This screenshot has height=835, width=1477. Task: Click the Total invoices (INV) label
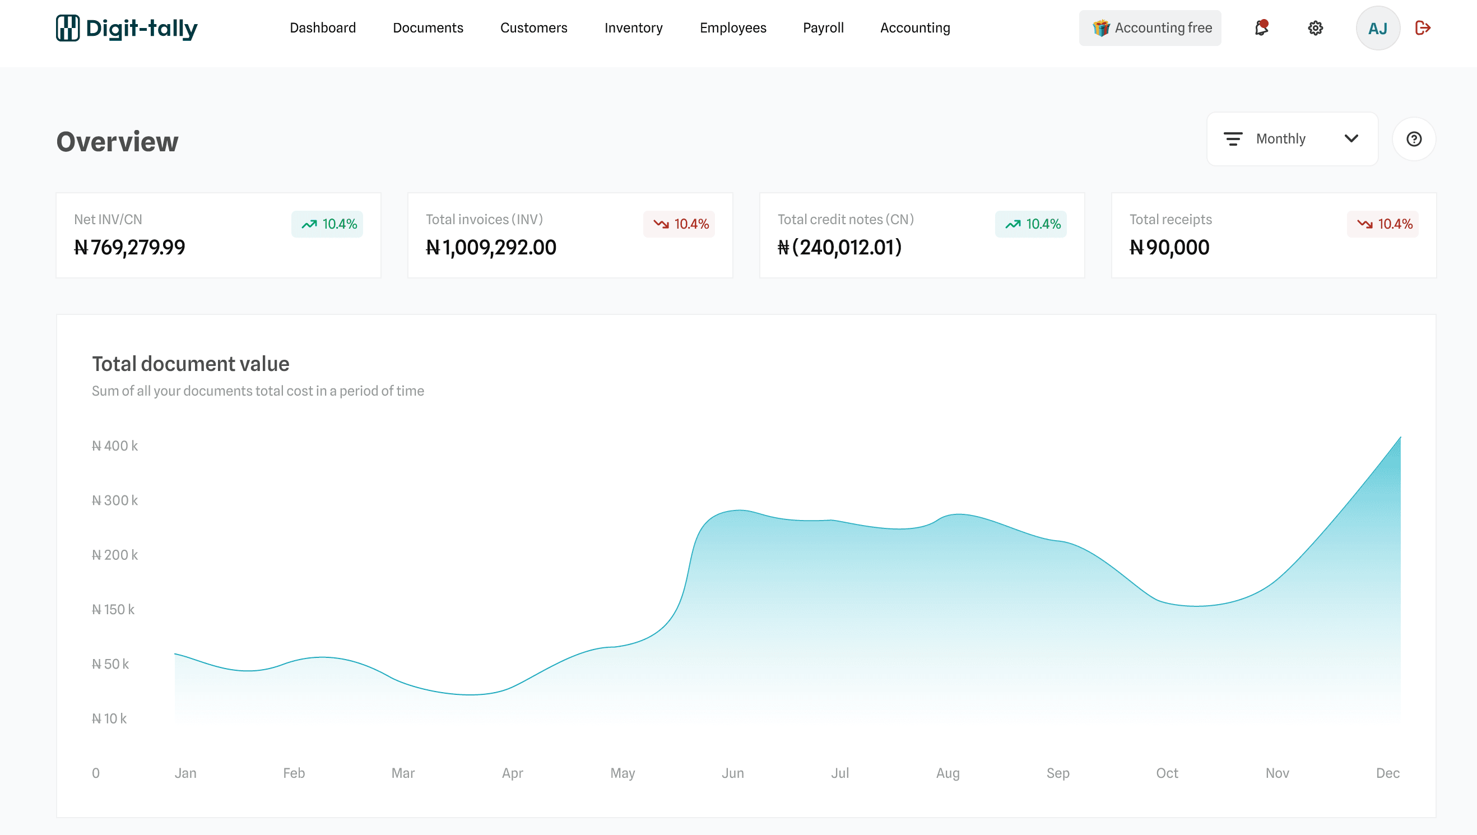pyautogui.click(x=484, y=219)
